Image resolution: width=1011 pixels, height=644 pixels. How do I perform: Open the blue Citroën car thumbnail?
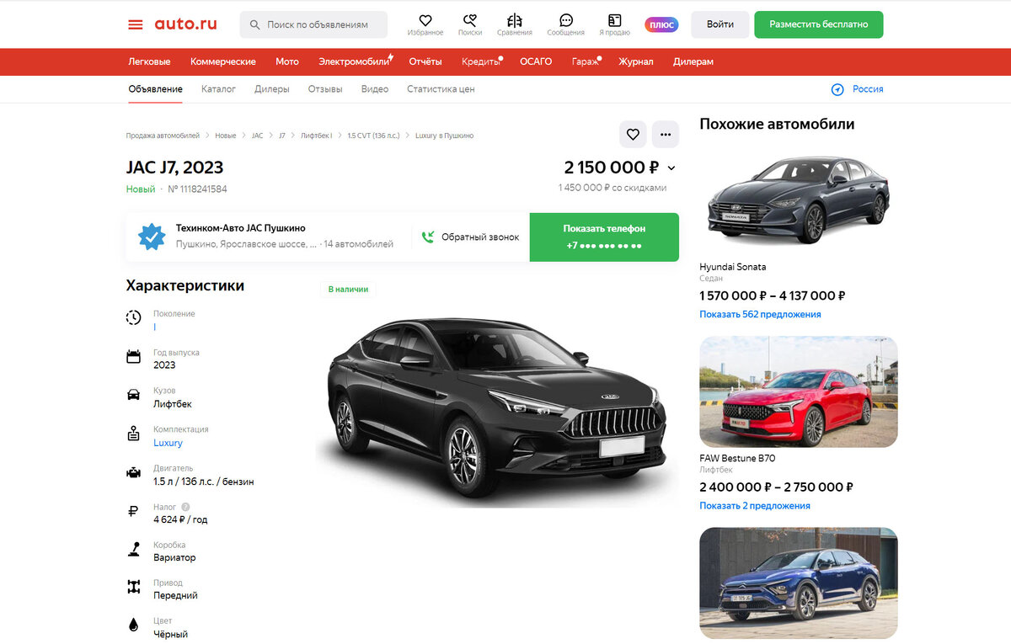[x=799, y=583]
